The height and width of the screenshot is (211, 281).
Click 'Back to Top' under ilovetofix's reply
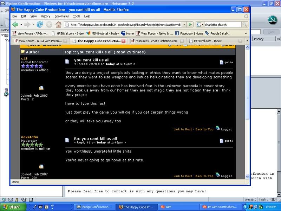pyautogui.click(x=204, y=176)
